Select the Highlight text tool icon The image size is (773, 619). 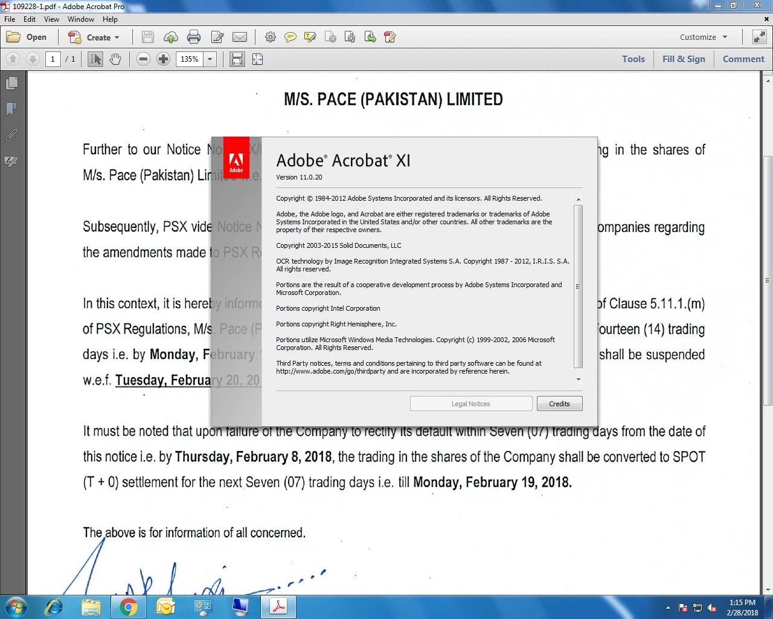[x=310, y=37]
